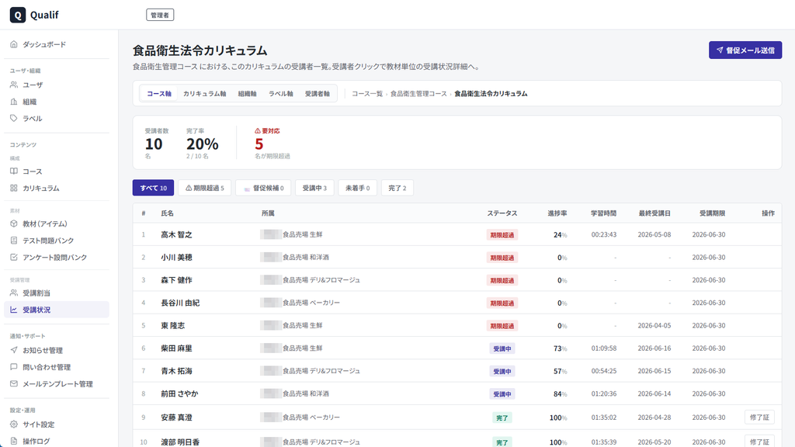795x447 pixels.
Task: Click the 受講状況 chart icon
Action: click(x=14, y=310)
